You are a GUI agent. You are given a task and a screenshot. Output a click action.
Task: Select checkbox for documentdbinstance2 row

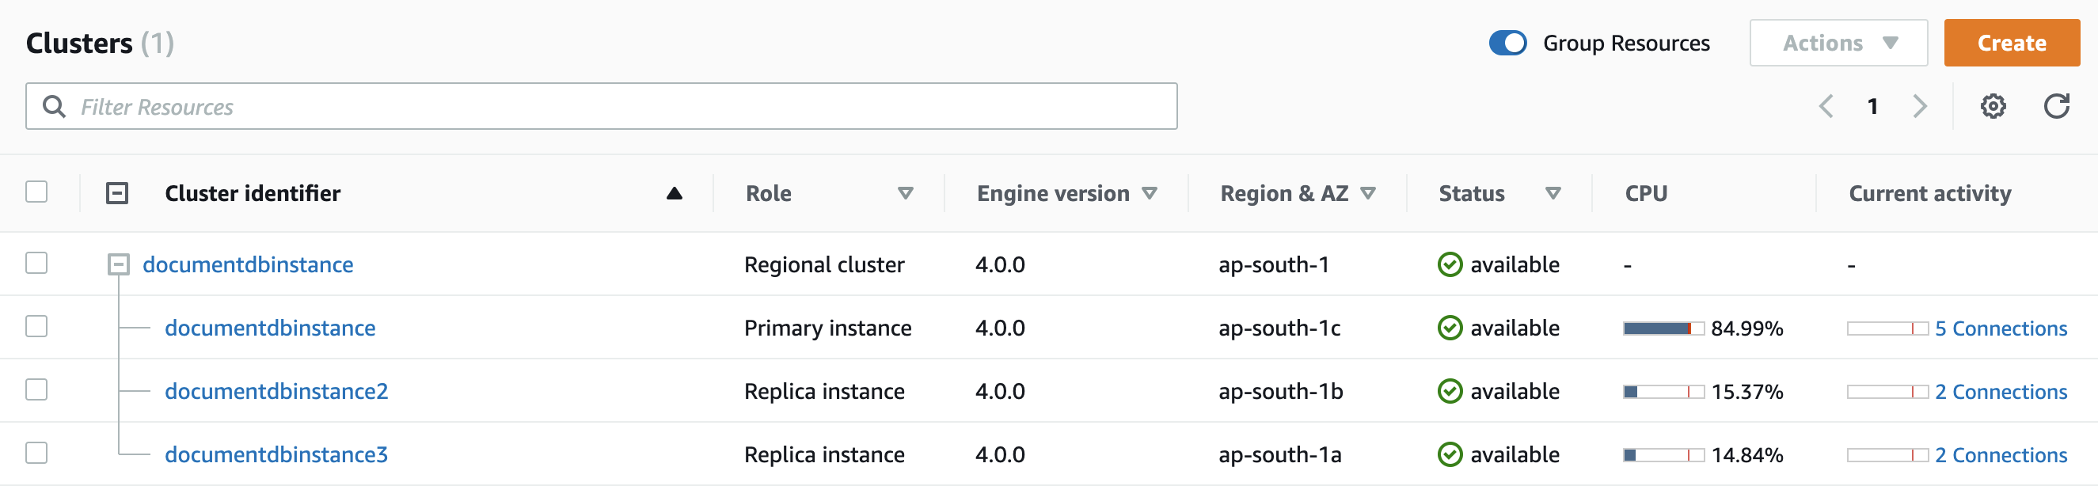(36, 390)
